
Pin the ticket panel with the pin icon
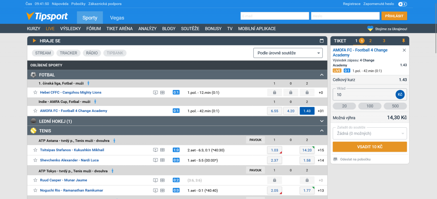coord(403,41)
